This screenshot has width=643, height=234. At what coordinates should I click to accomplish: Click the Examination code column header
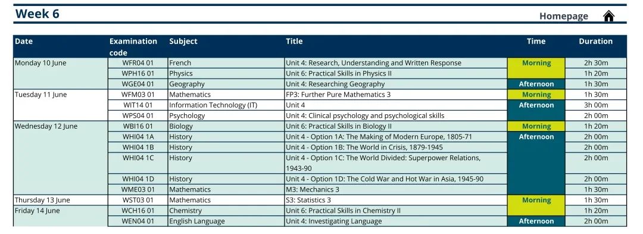(133, 46)
